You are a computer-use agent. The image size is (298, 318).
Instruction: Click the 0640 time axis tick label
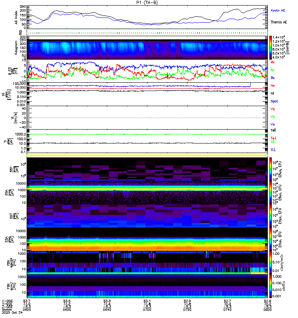point(107,310)
